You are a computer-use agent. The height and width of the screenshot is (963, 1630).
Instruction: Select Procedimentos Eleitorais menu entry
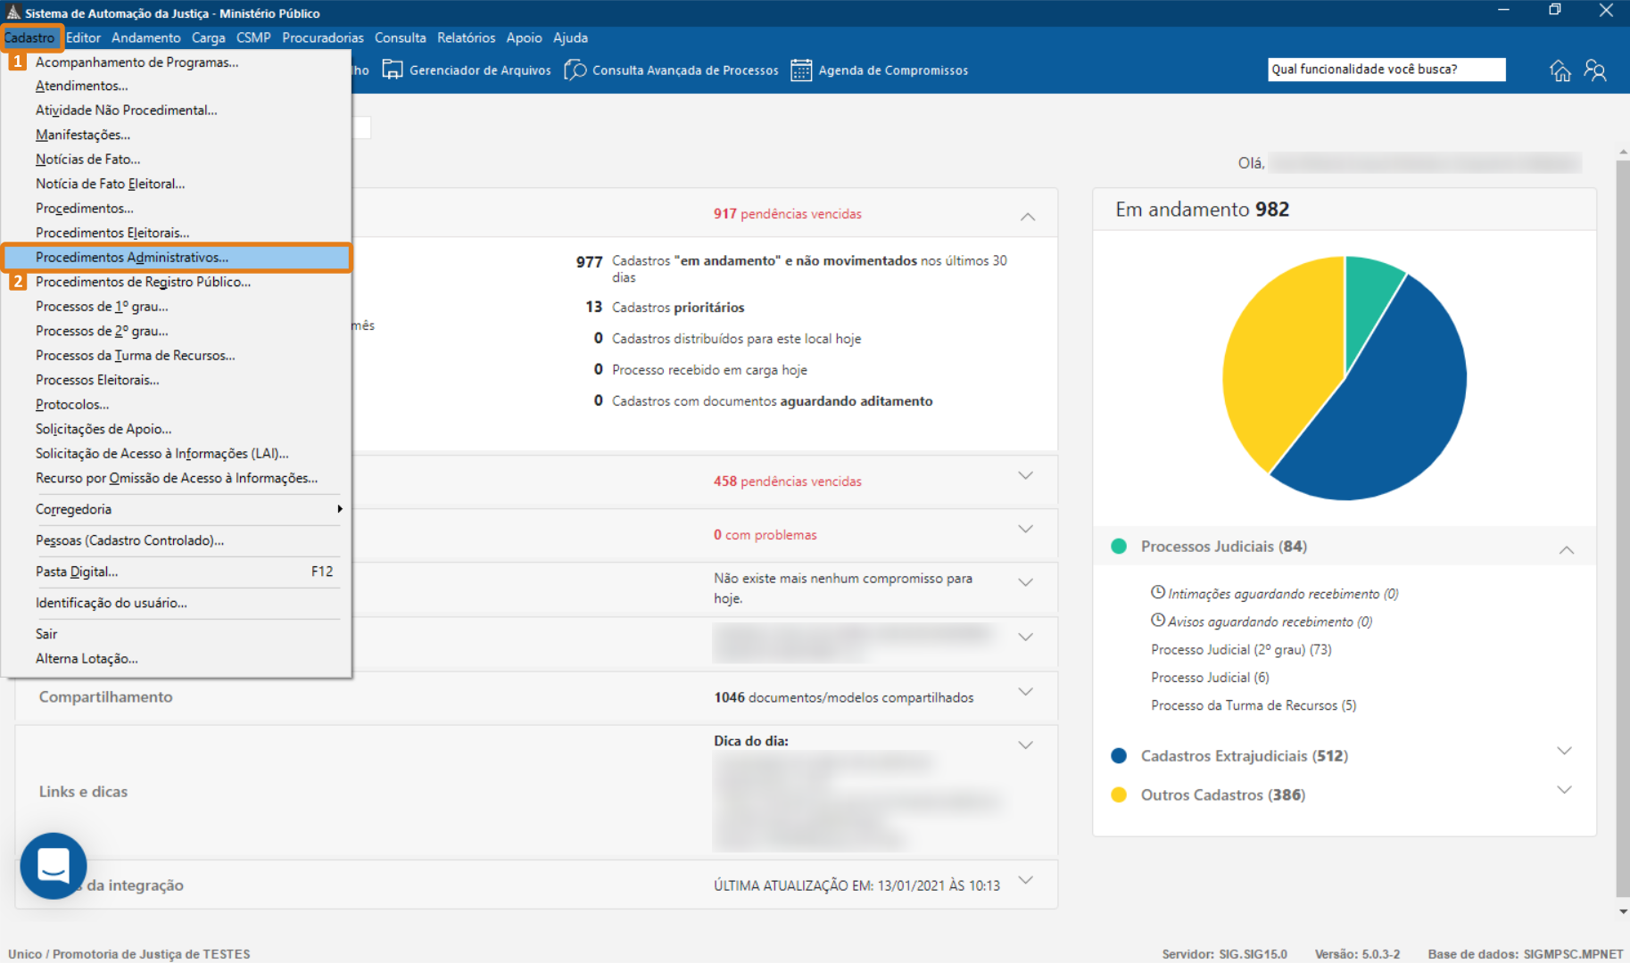coord(177,233)
